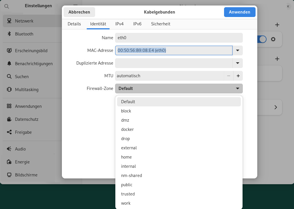Switch to the Sicherheit tab
Viewport: 294px width, 209px height.
pos(160,24)
